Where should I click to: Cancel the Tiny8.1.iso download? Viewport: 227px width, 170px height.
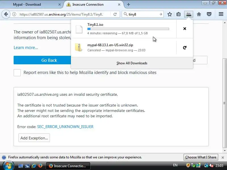coord(185,29)
